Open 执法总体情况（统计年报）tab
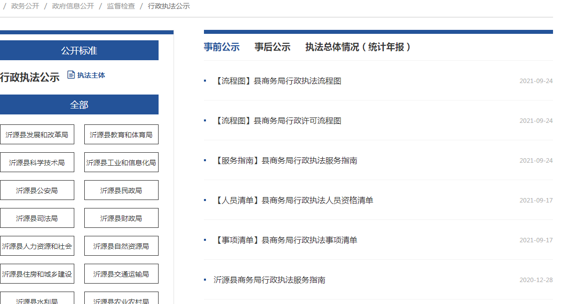Viewport: 561px width, 304px height. (x=359, y=47)
